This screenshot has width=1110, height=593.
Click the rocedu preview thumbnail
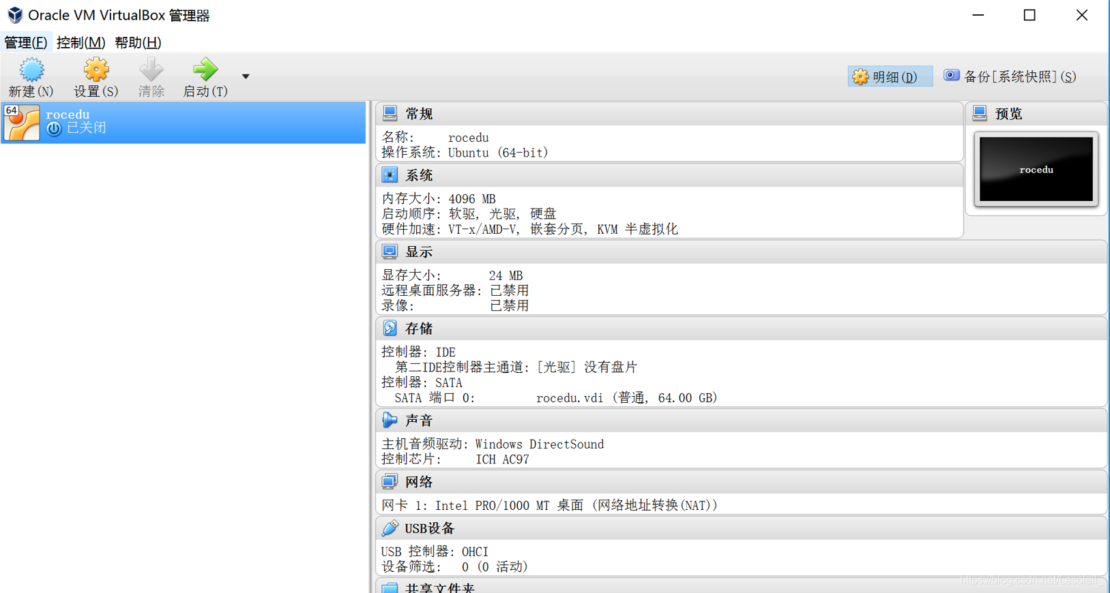pyautogui.click(x=1036, y=170)
